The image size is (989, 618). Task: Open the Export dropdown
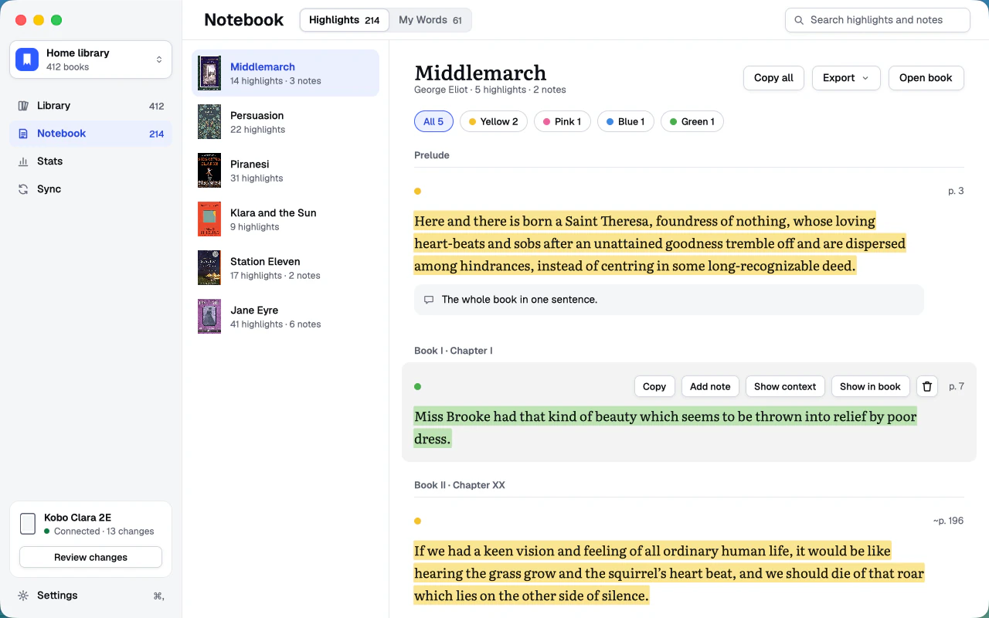[846, 78]
